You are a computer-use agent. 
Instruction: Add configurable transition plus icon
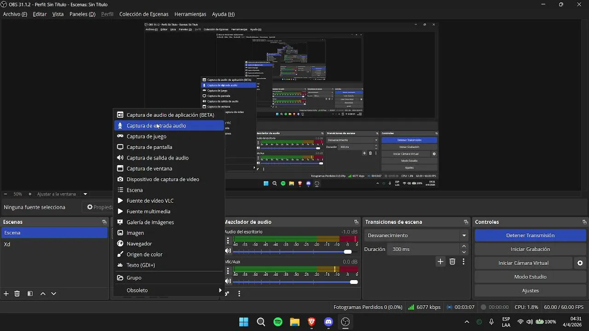[x=440, y=262]
